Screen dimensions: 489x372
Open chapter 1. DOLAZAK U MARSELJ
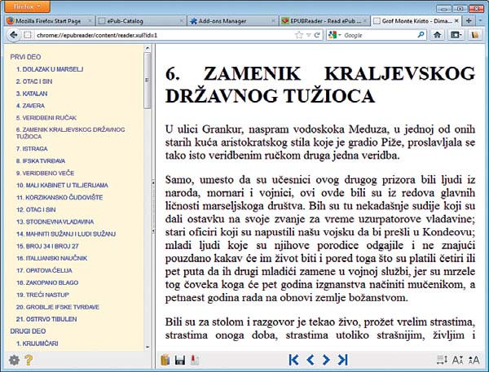click(x=50, y=69)
